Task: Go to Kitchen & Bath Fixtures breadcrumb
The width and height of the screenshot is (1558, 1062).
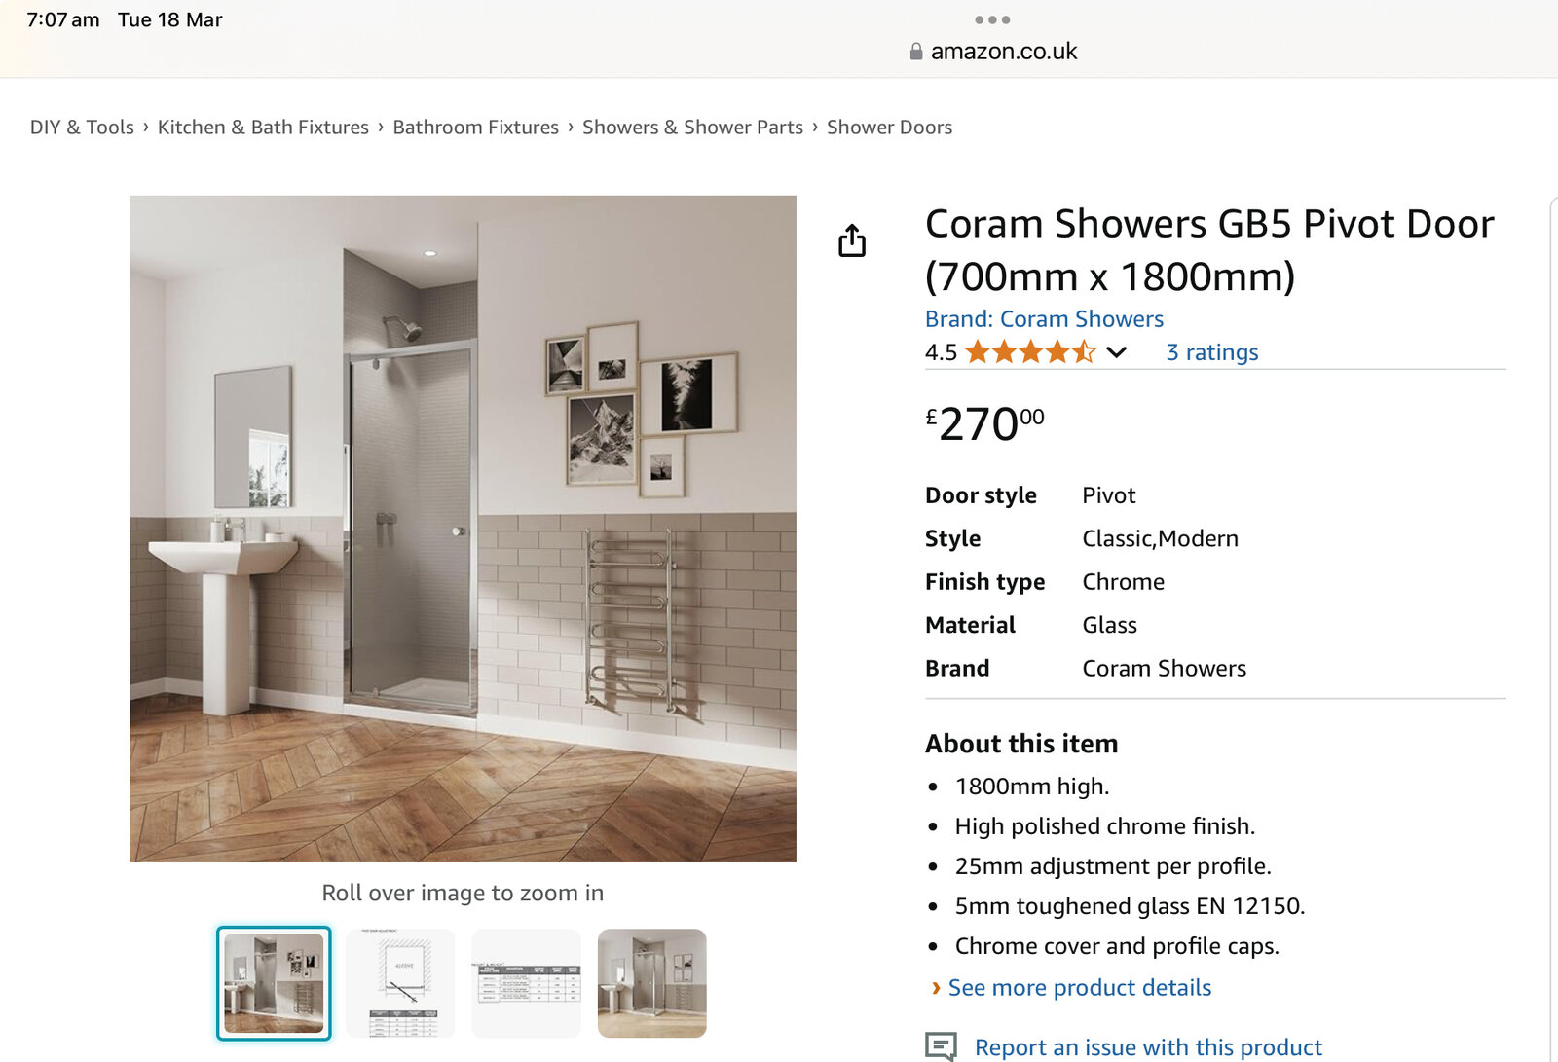Action: (263, 128)
